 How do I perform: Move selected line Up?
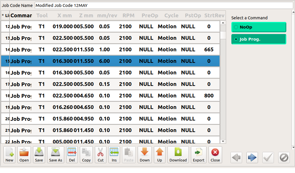click(x=160, y=155)
